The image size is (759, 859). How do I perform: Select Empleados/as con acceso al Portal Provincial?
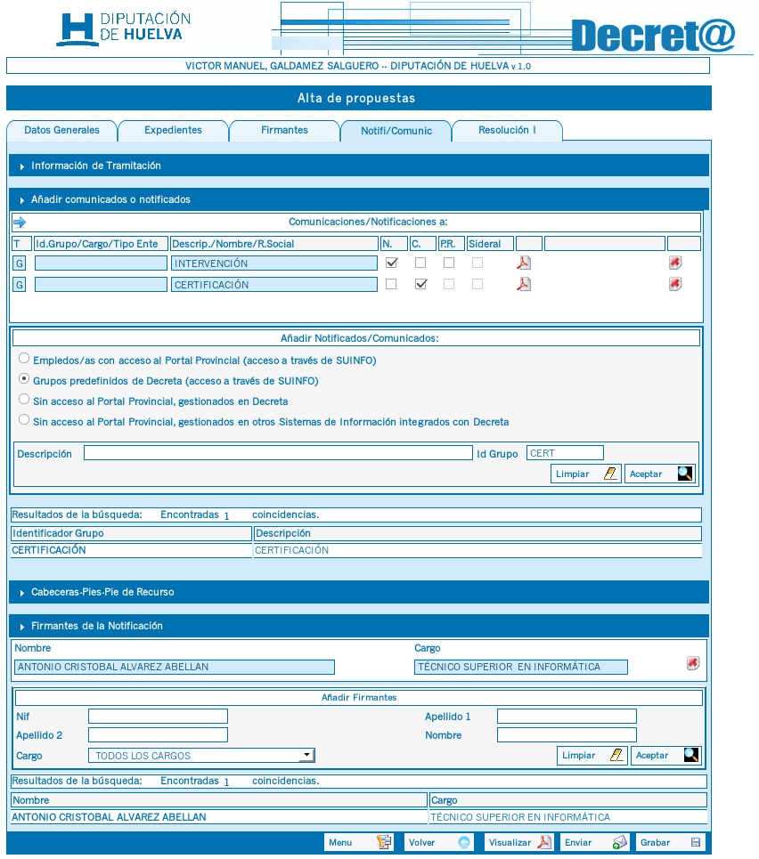24,358
